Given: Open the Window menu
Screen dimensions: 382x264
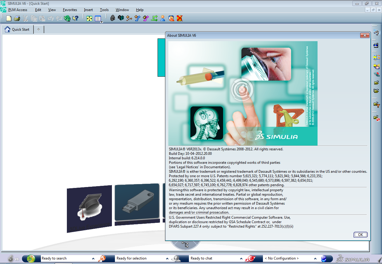Looking at the screenshot, I should (122, 10).
